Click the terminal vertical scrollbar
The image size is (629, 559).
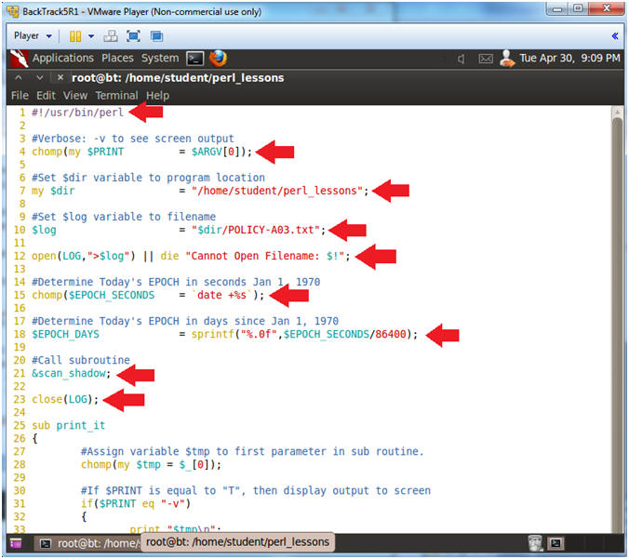617,321
